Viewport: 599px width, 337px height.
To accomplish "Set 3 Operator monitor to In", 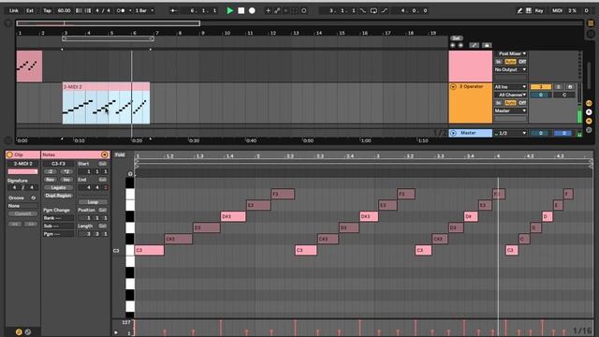I will 498,103.
